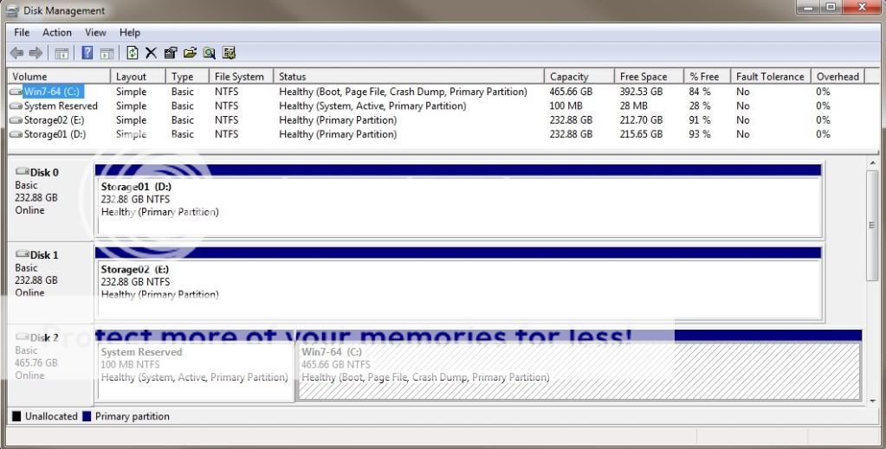The height and width of the screenshot is (449, 886).
Task: Click the 28 MB free space cell
Action: coord(633,106)
